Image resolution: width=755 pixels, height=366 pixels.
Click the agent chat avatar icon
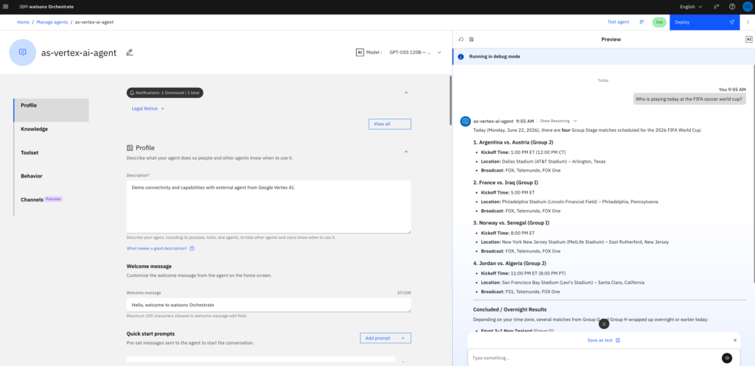[x=23, y=52]
